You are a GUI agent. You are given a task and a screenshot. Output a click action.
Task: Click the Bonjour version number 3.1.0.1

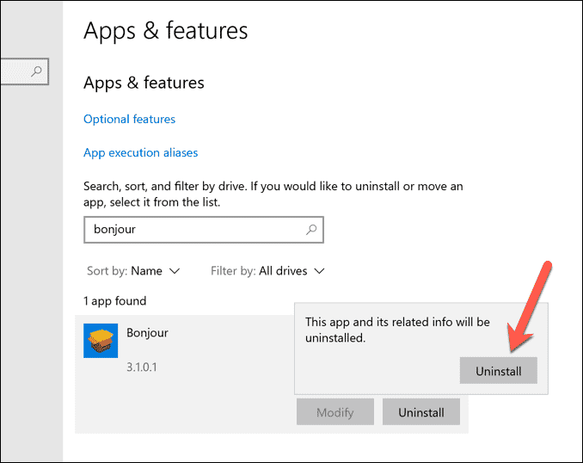click(x=143, y=367)
